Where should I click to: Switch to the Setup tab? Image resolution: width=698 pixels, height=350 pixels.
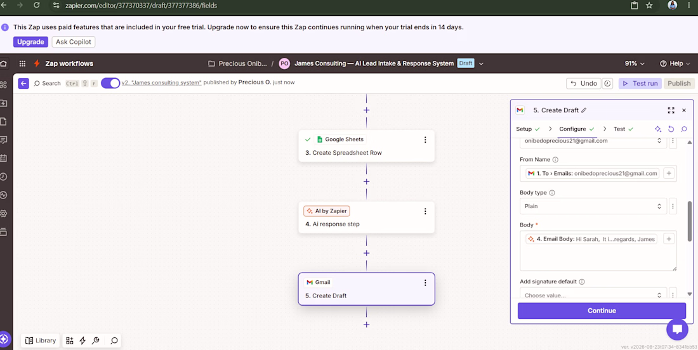click(x=528, y=129)
